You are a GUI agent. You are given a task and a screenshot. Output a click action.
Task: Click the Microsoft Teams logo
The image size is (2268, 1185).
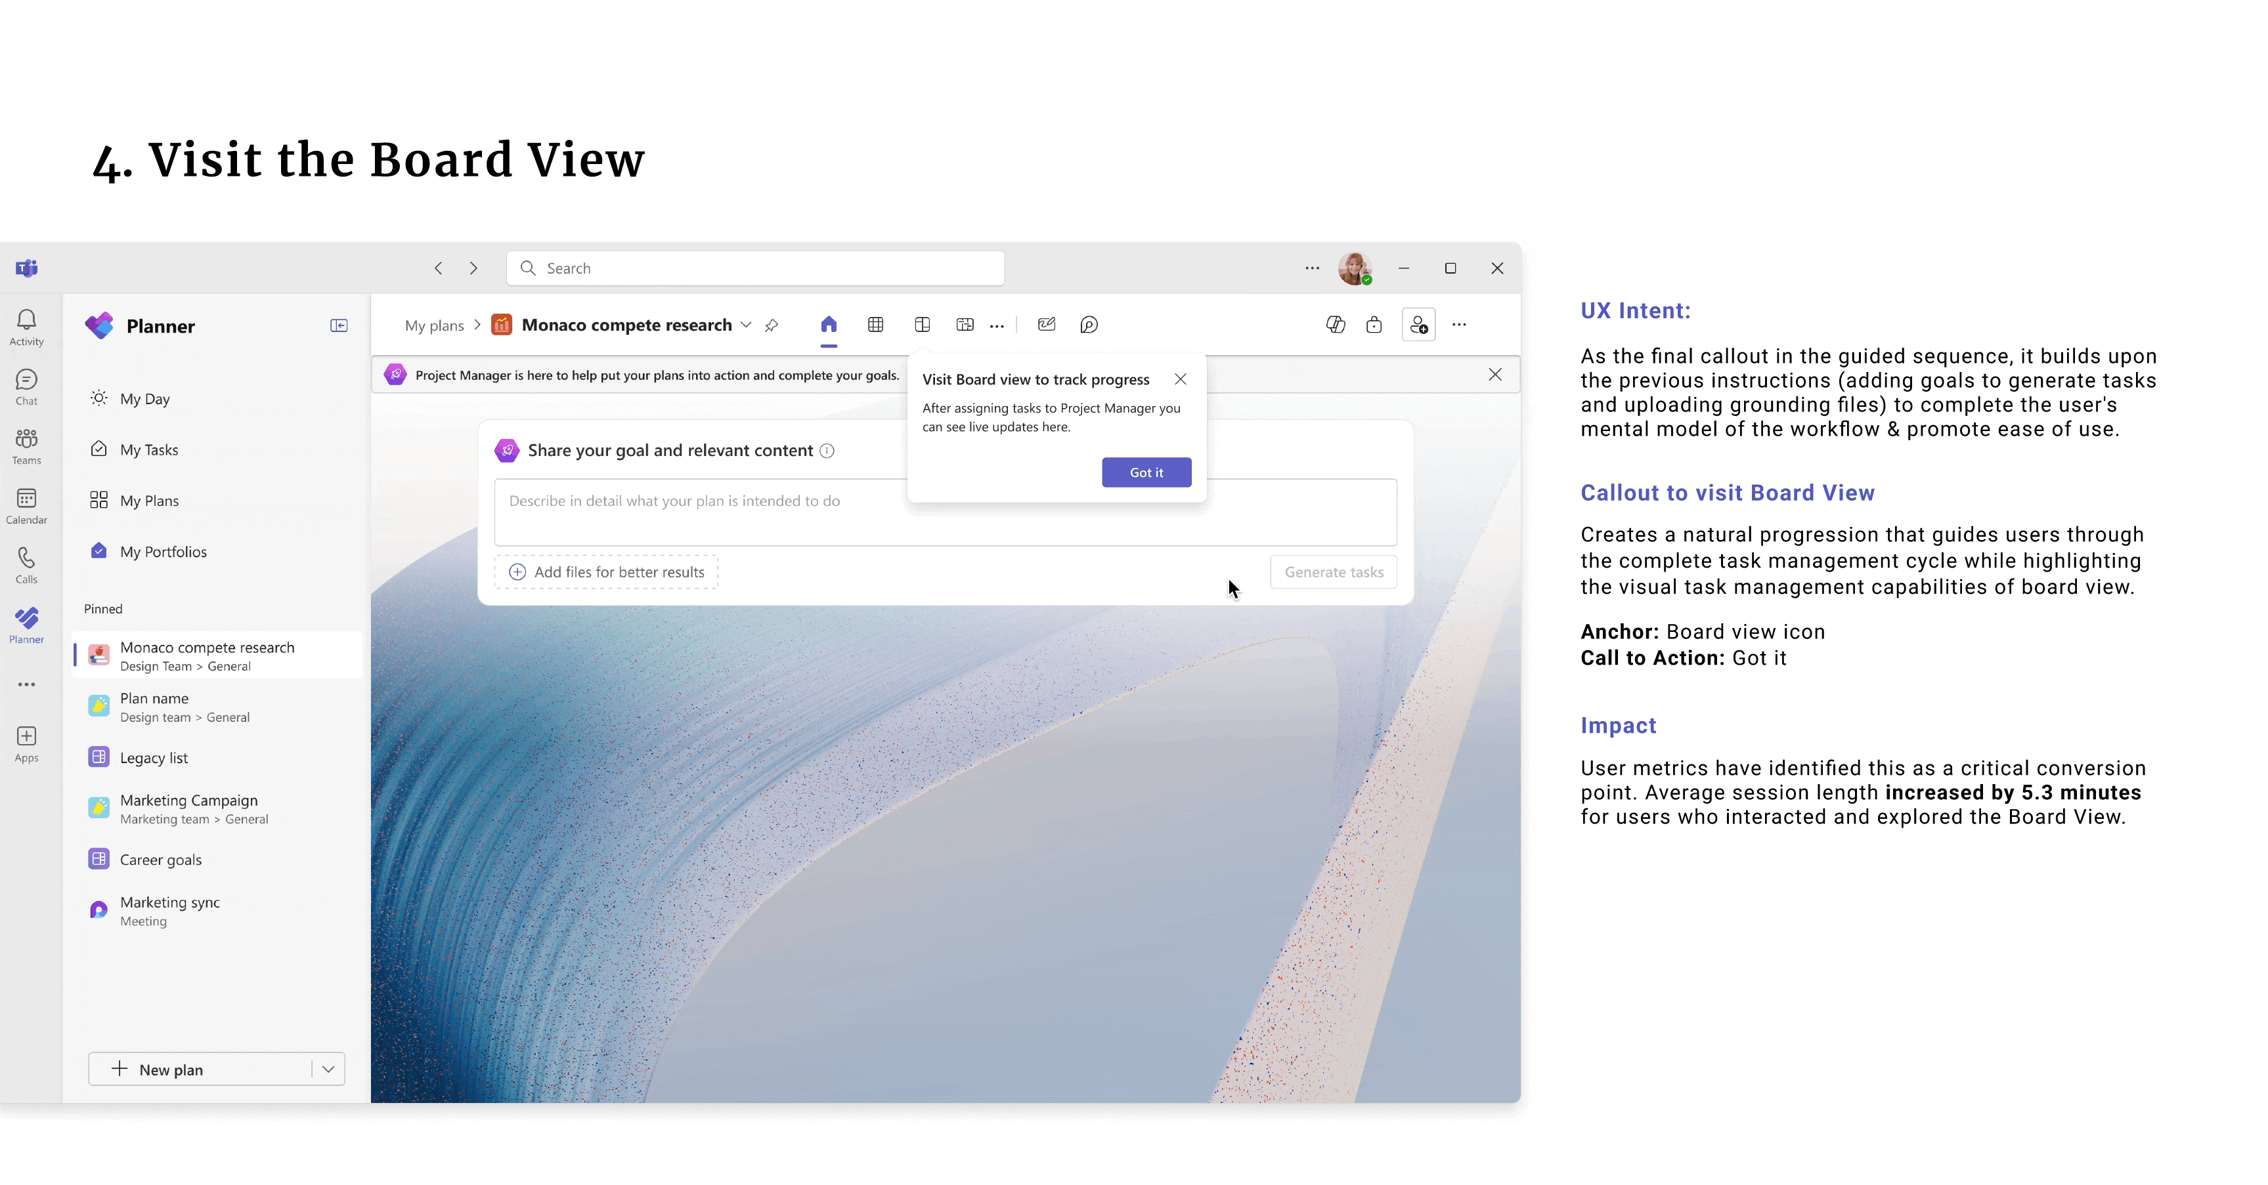[26, 268]
